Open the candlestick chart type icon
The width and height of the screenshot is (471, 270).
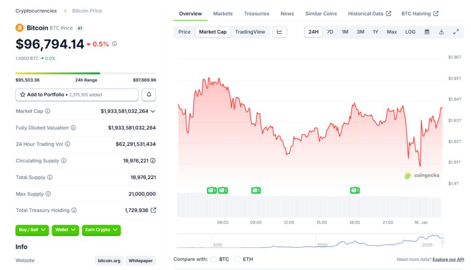pos(280,32)
